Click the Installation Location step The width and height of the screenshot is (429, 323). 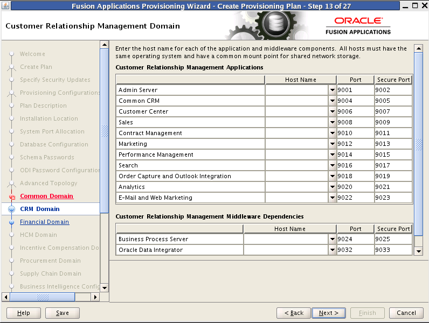(49, 118)
